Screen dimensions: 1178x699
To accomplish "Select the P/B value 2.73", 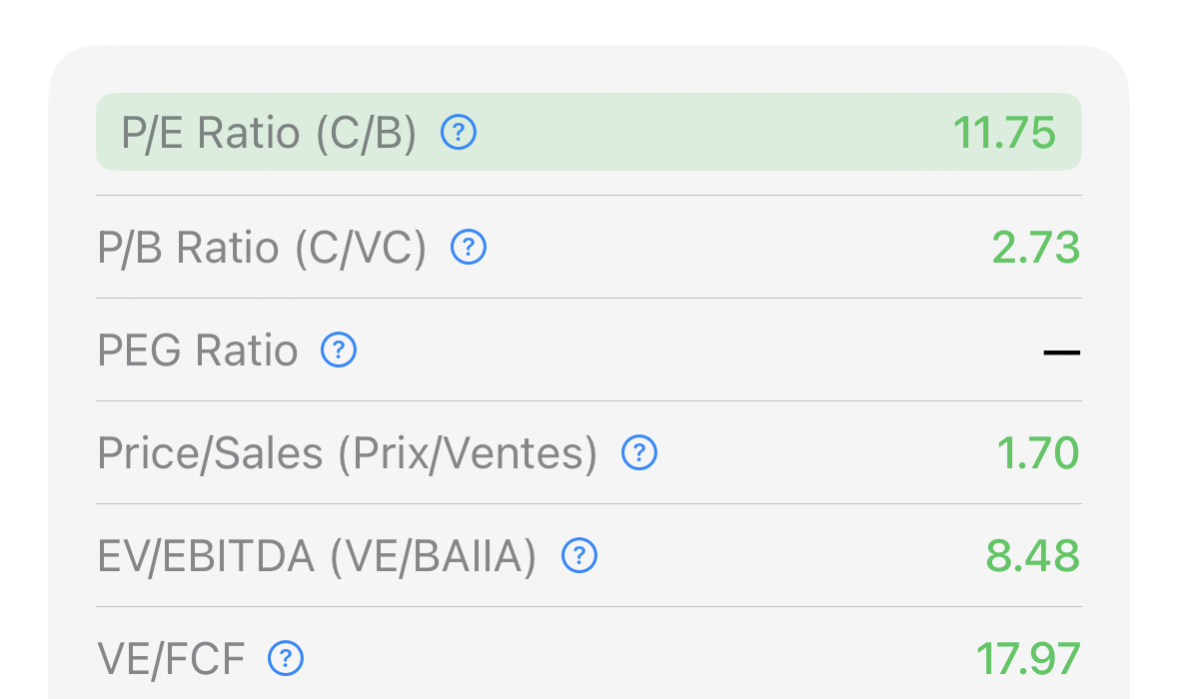I will click(1036, 249).
